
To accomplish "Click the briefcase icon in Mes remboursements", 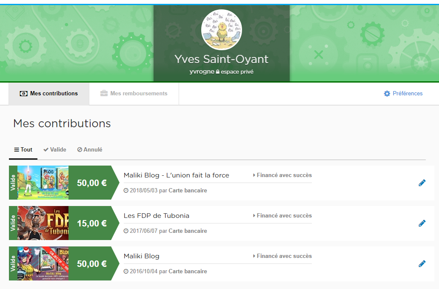I will (x=104, y=94).
